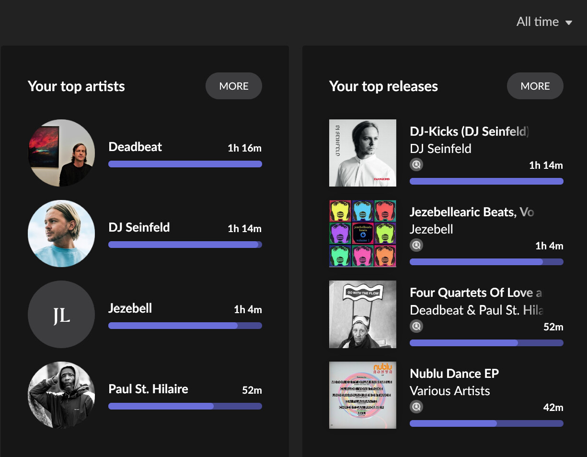This screenshot has width=587, height=457.
Task: Open DJ-Kicks album cover
Action: (x=363, y=153)
